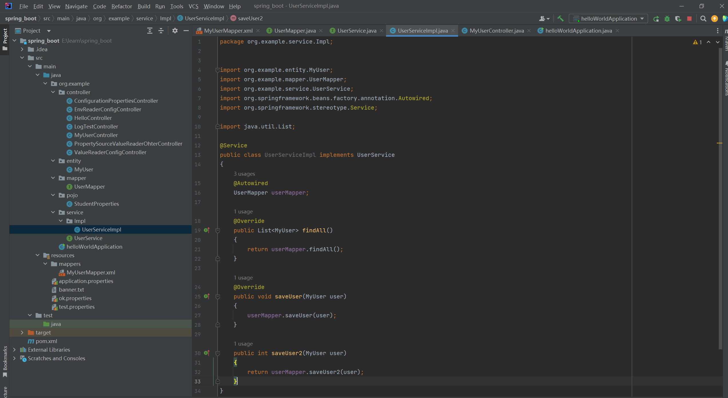
Task: Stop the running application with the red square
Action: point(689,19)
